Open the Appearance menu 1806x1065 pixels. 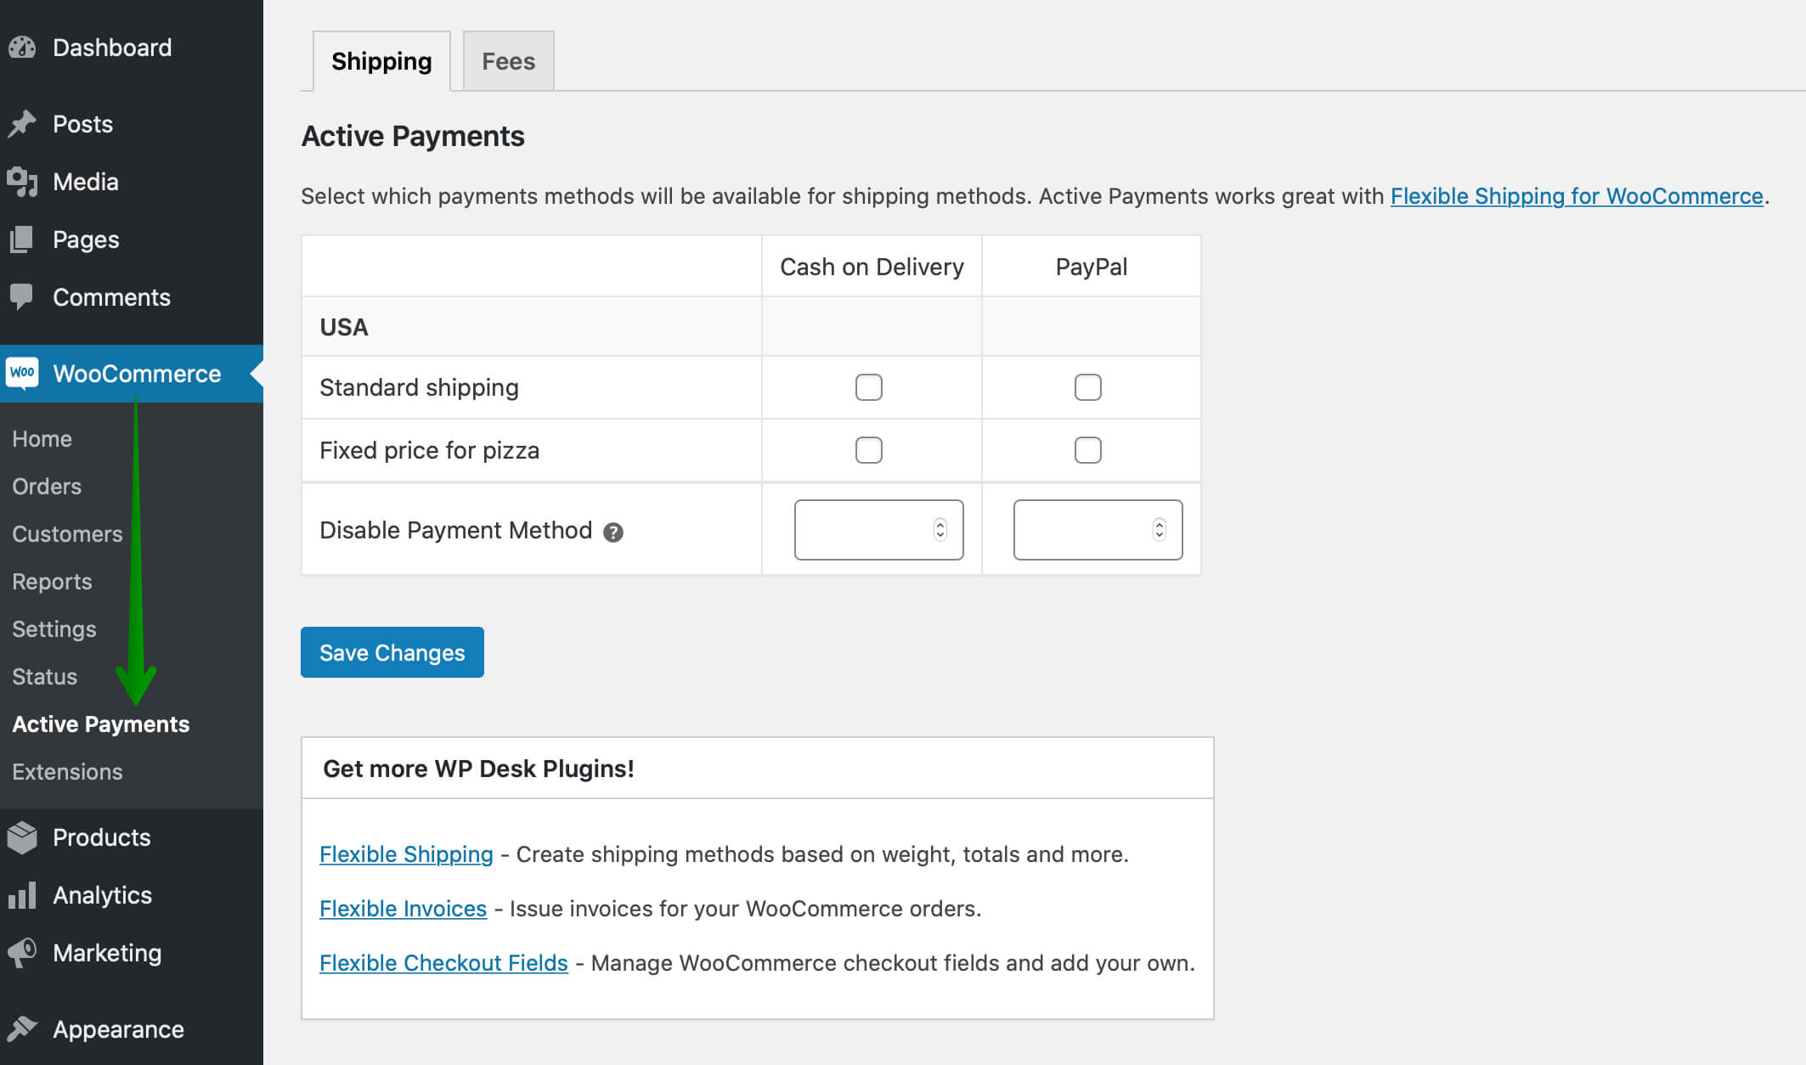click(x=118, y=1029)
